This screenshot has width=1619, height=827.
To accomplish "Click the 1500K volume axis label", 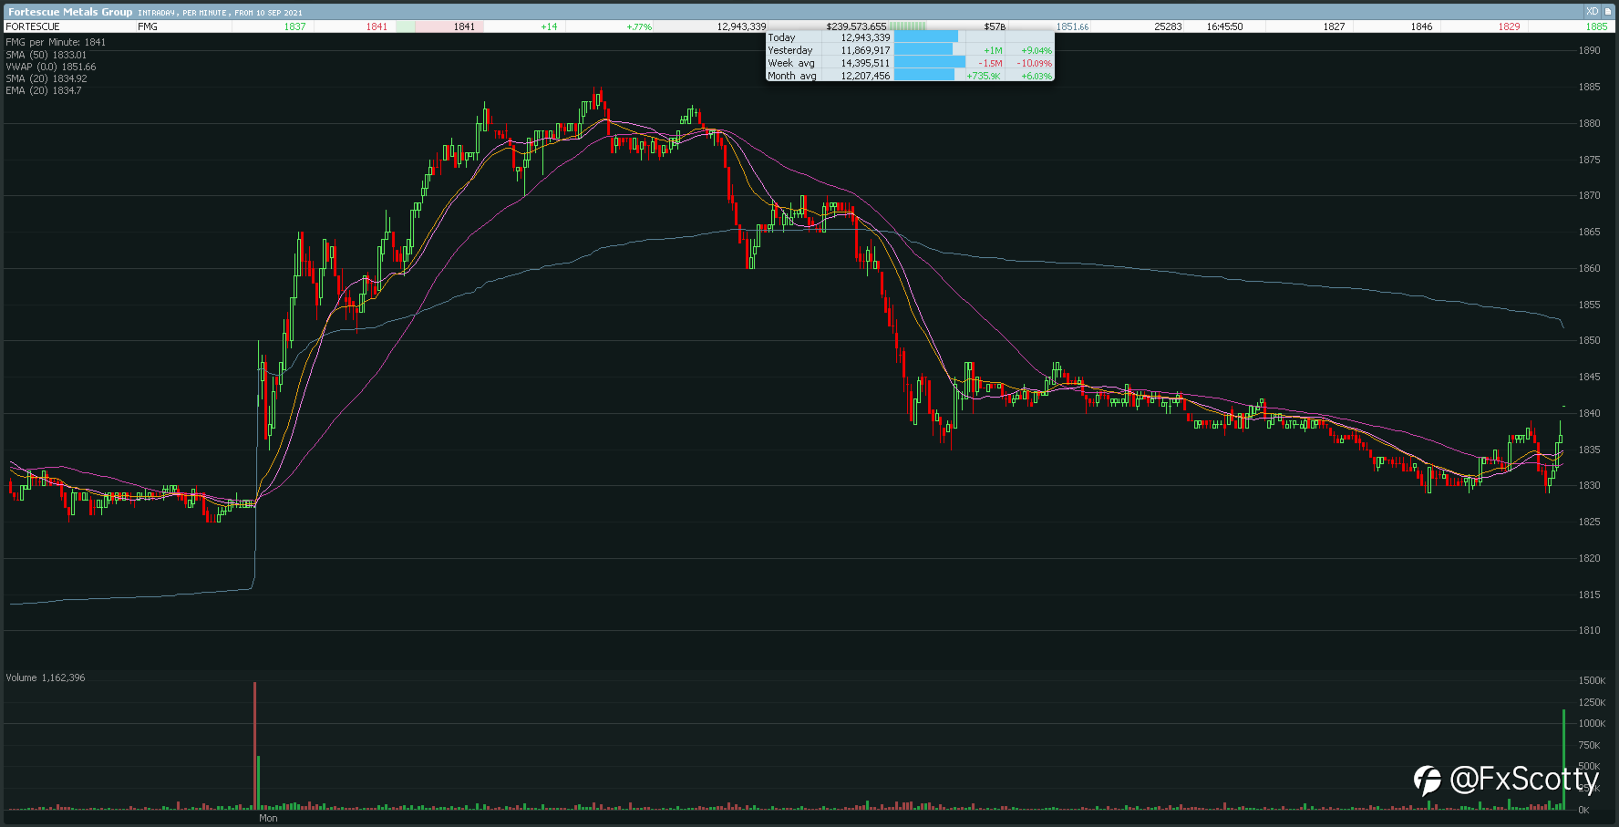I will coord(1592,680).
